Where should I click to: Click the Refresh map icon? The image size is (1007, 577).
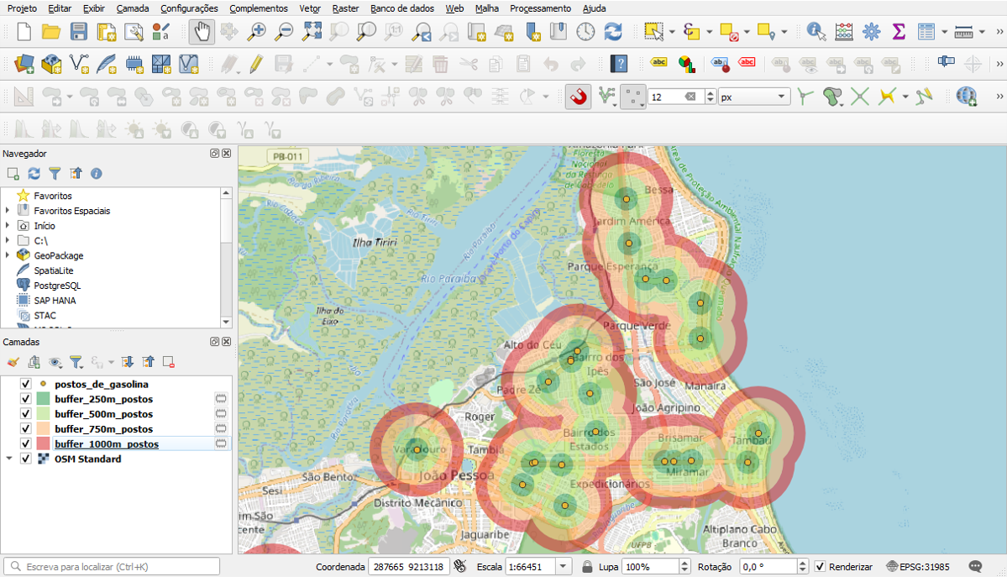click(614, 32)
